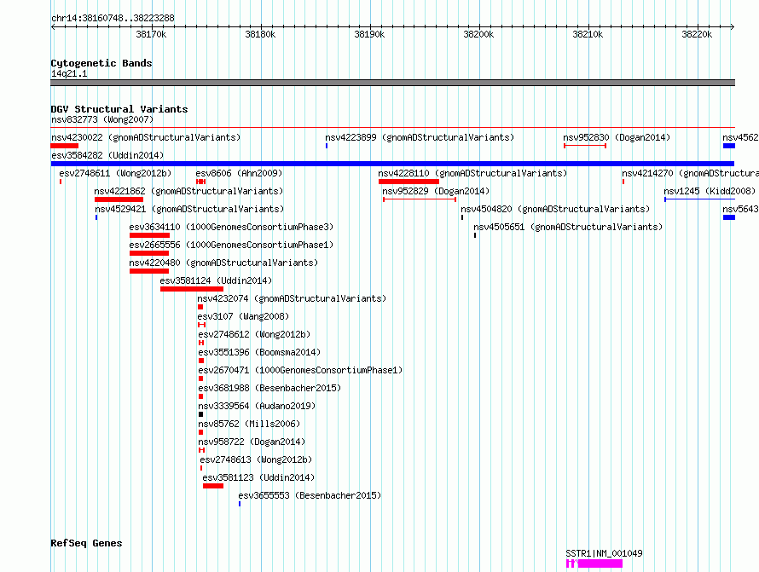Open esv2748613 (Wong2012b) label
This screenshot has height=572, width=759.
pyautogui.click(x=256, y=459)
